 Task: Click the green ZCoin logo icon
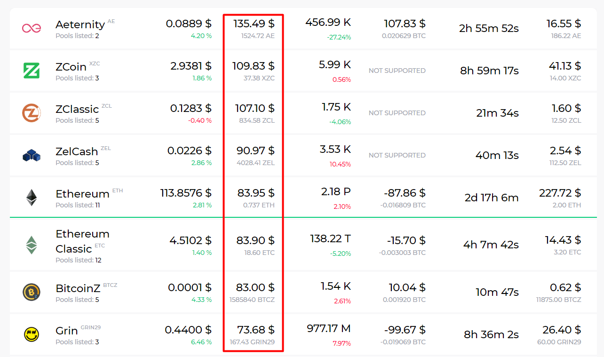click(32, 71)
